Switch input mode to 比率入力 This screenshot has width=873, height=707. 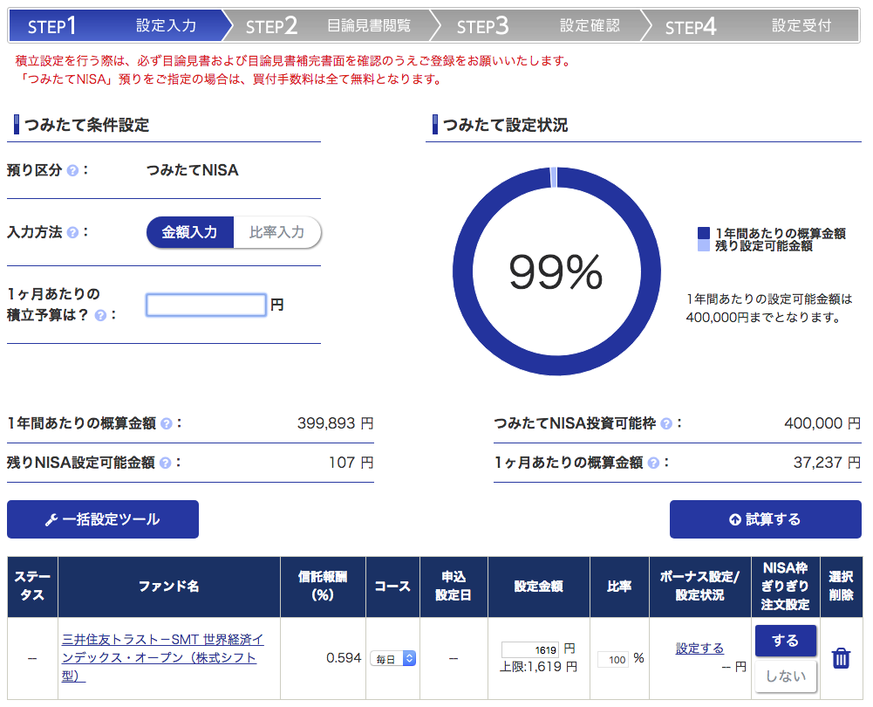point(277,232)
